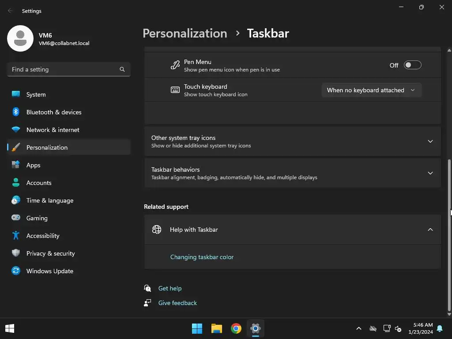Open File Explorer from the taskbar
The height and width of the screenshot is (339, 452).
(216, 328)
